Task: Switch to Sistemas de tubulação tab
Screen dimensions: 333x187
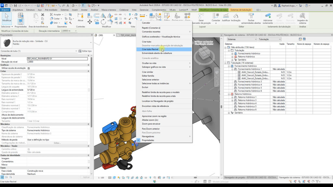Action: (x=241, y=10)
